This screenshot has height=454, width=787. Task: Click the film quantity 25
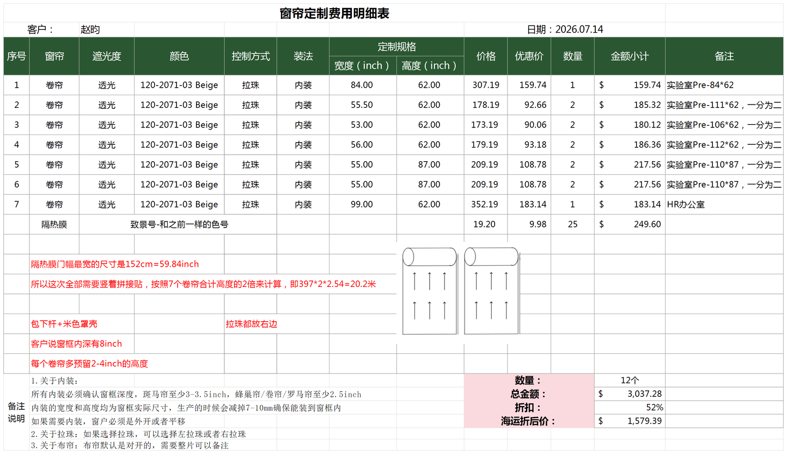pyautogui.click(x=572, y=224)
